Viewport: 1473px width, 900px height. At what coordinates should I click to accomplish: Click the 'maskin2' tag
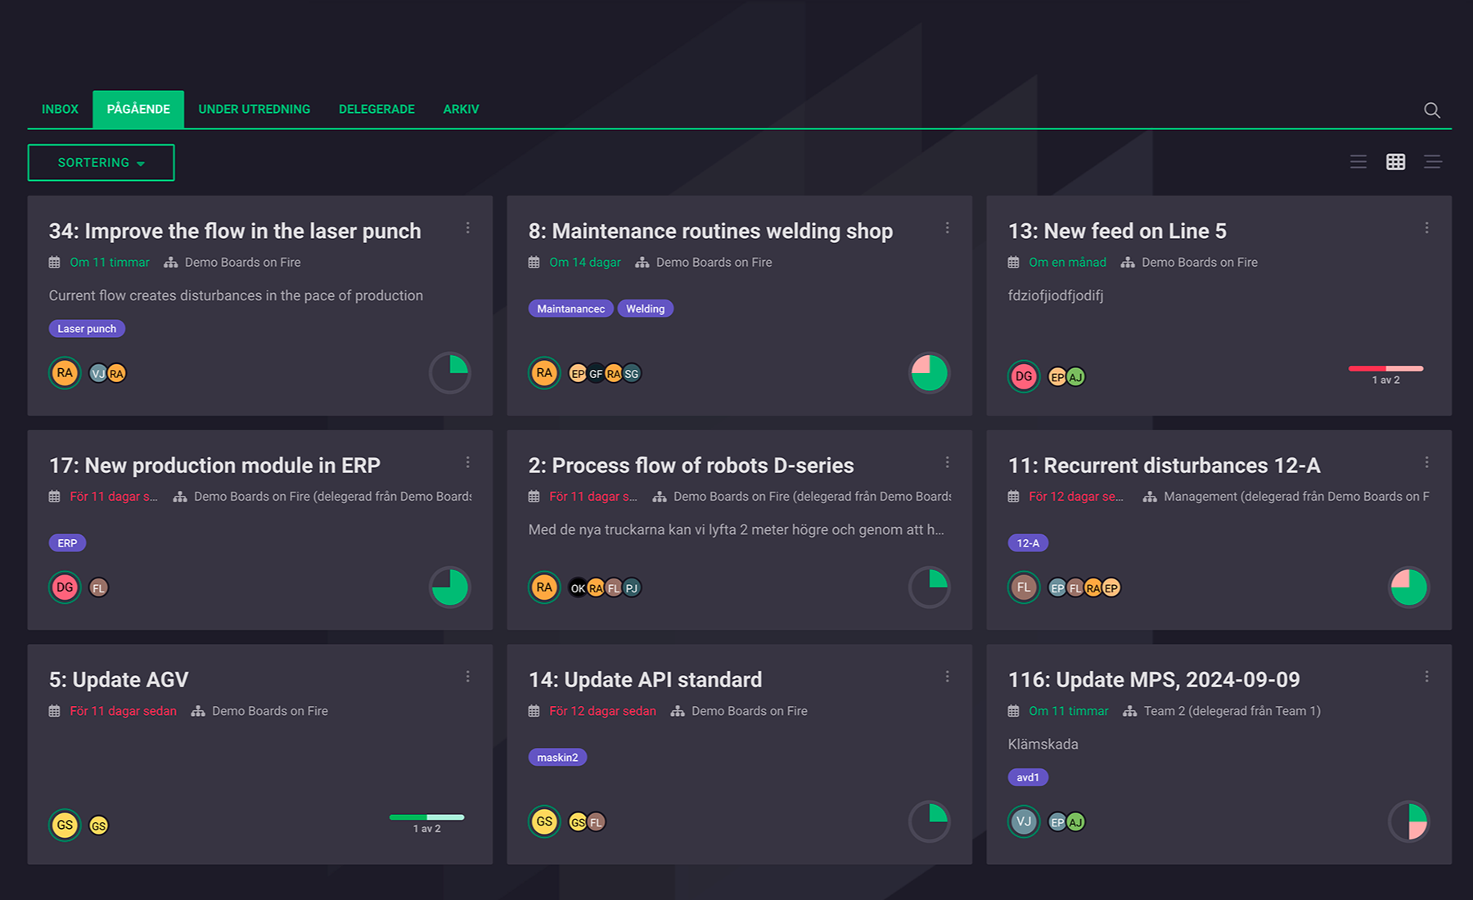(x=557, y=758)
